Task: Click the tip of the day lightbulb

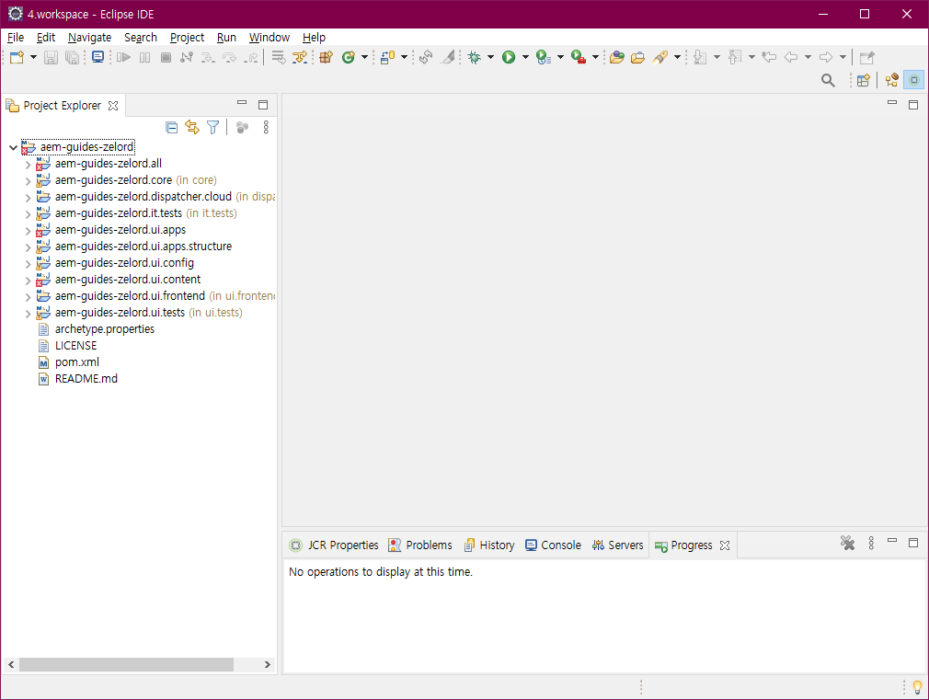Action: tap(917, 687)
